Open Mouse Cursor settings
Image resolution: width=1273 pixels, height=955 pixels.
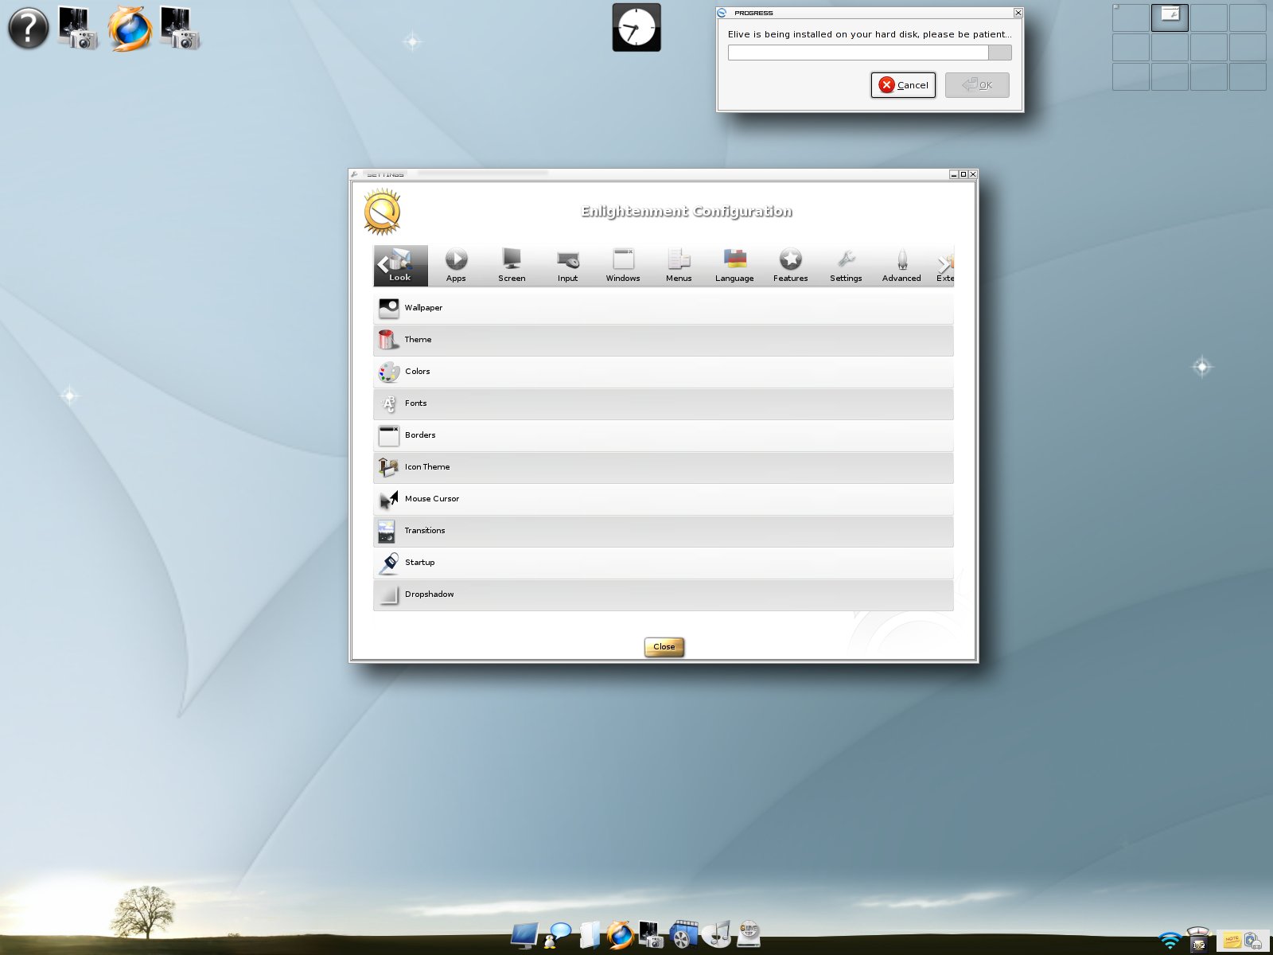point(663,499)
